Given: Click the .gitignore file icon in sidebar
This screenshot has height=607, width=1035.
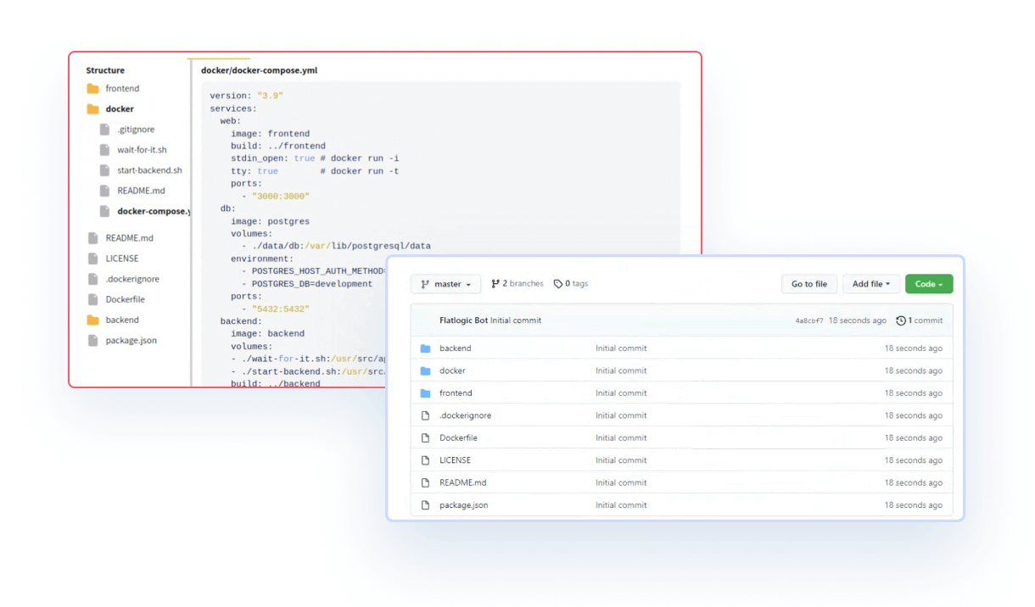Looking at the screenshot, I should pyautogui.click(x=104, y=130).
